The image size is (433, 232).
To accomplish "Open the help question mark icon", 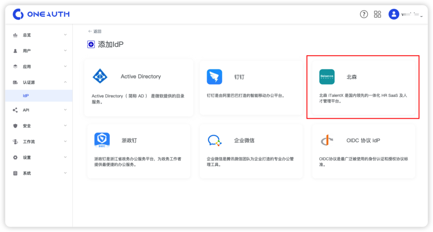I will [364, 14].
